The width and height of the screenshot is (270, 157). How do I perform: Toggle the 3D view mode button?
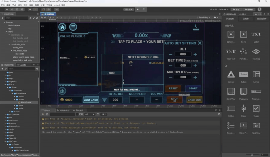tap(57, 9)
